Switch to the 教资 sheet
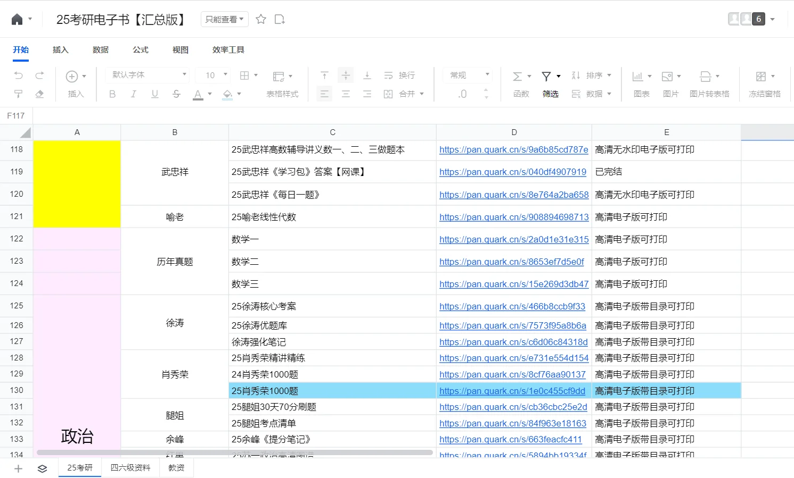794x478 pixels. point(176,468)
